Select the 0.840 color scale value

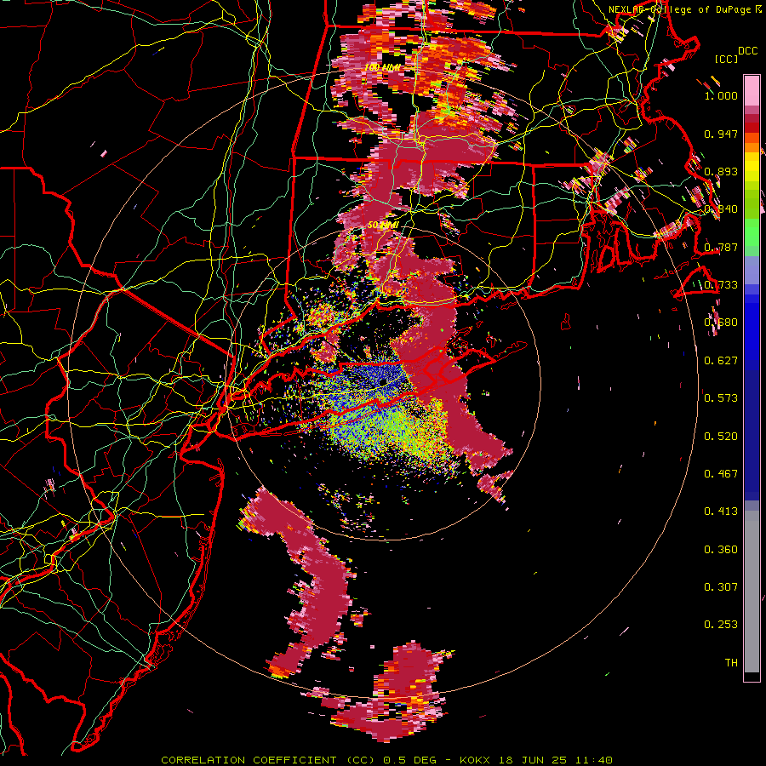721,209
